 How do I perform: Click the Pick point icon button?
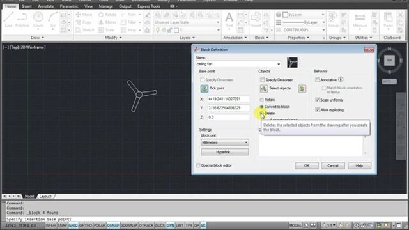204,88
